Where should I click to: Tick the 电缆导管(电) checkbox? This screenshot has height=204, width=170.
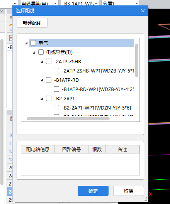(41, 52)
